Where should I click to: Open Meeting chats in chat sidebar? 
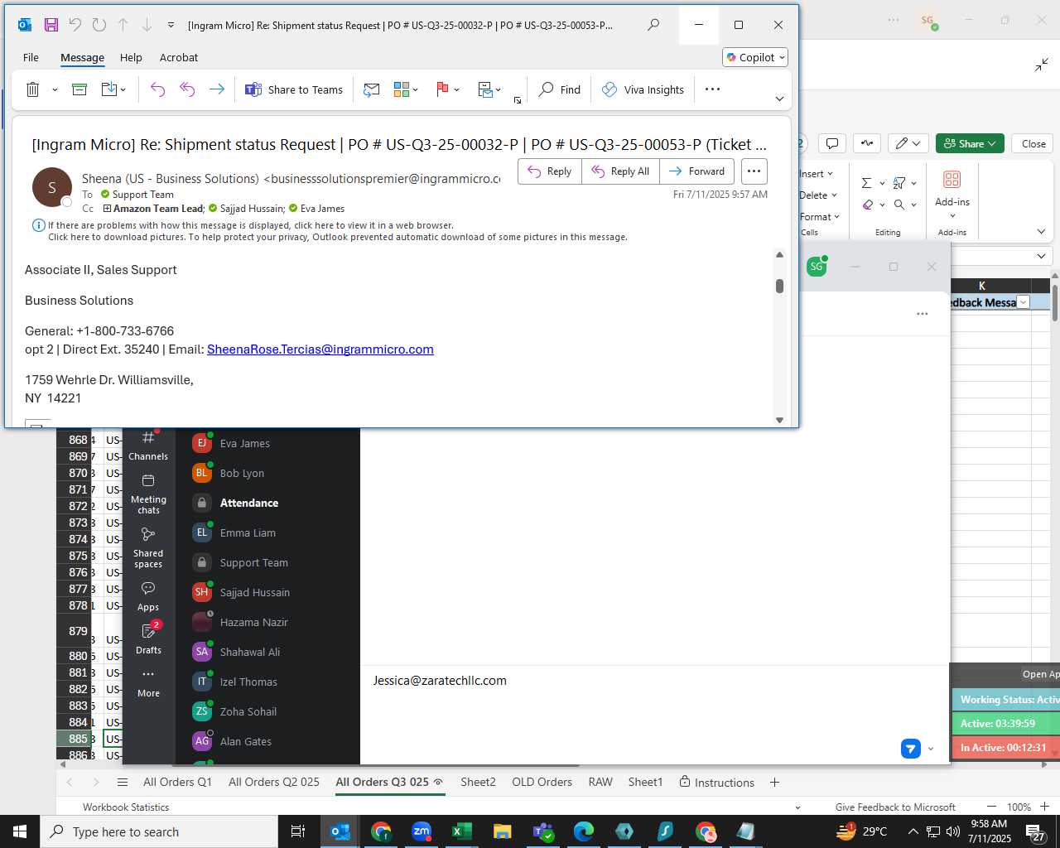click(x=148, y=494)
